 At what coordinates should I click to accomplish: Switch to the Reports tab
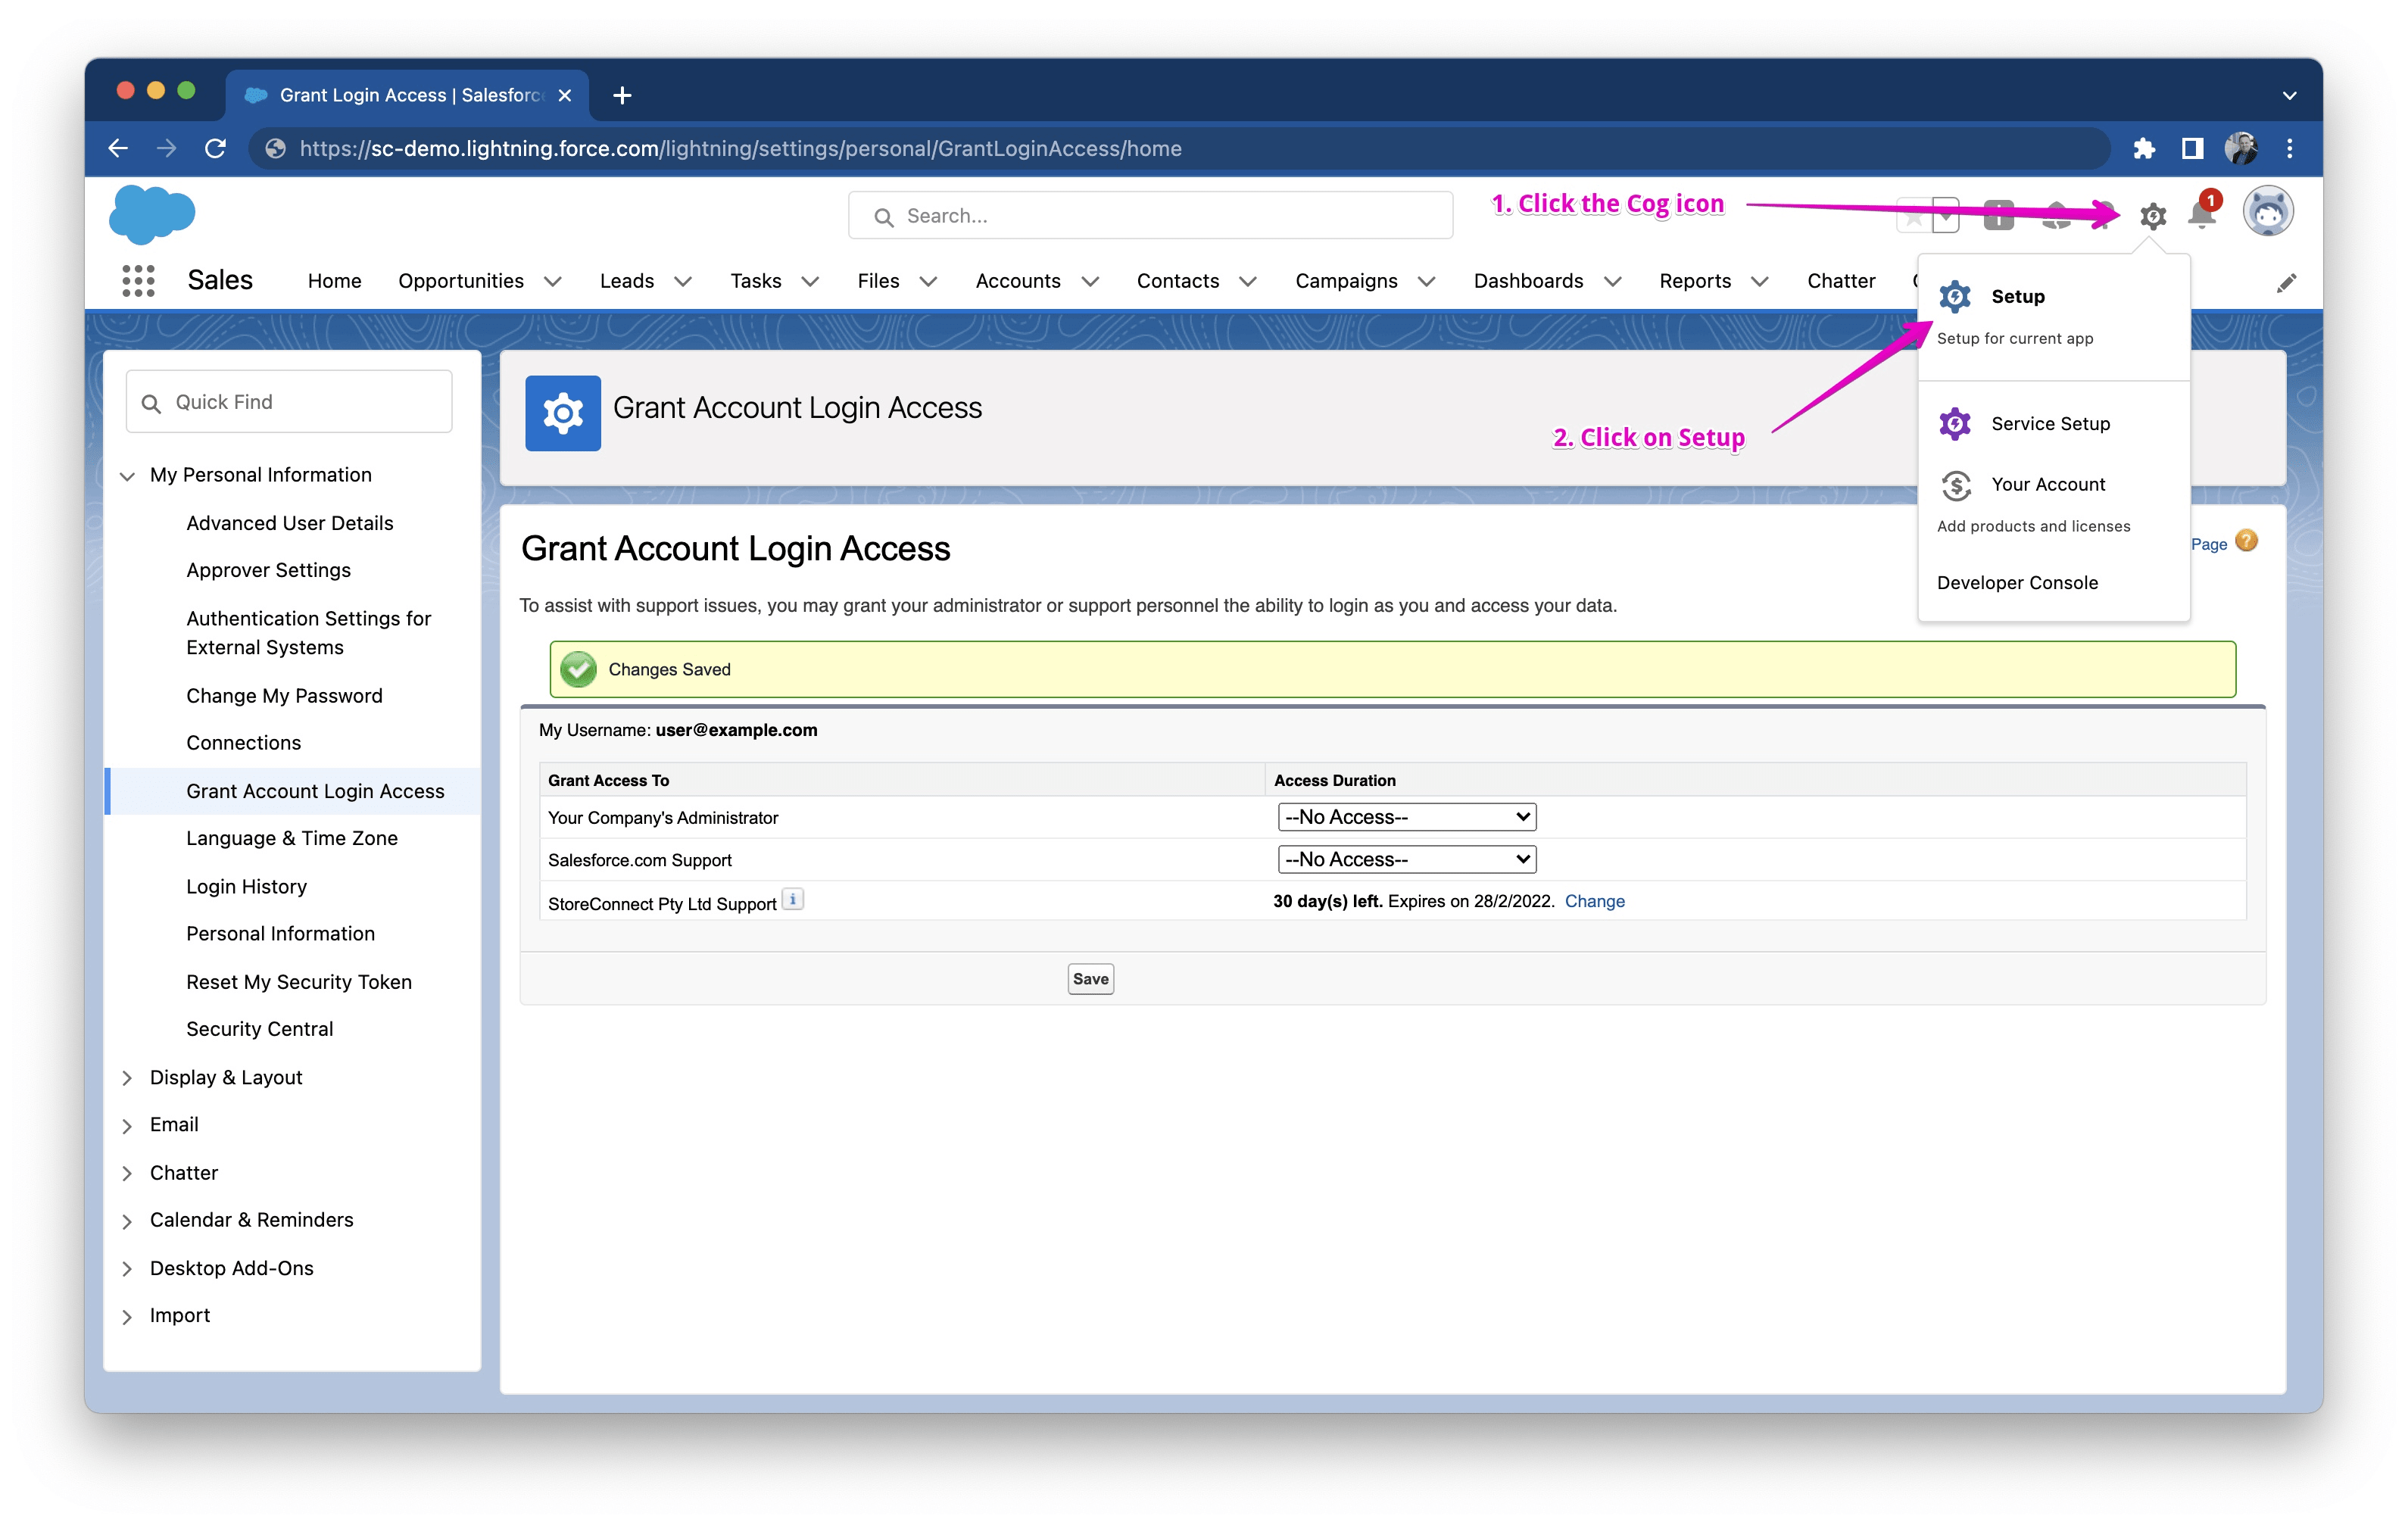(x=1695, y=281)
